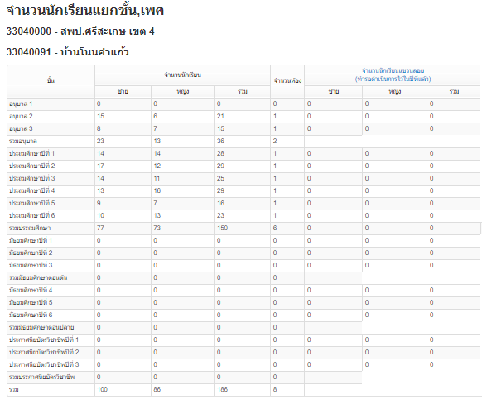Select the อนุบาล 2 row label

[21, 117]
